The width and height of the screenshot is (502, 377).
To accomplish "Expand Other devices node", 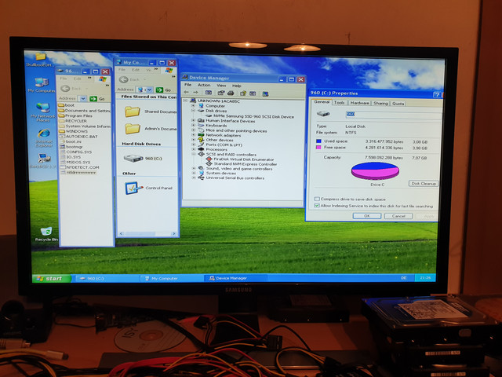I will [193, 140].
